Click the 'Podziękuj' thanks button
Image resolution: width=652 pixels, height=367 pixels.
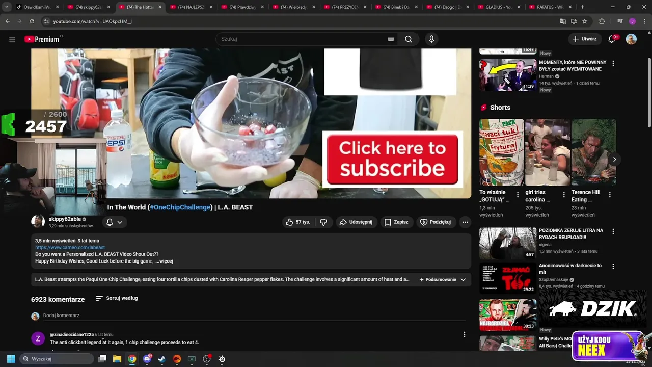tap(436, 222)
